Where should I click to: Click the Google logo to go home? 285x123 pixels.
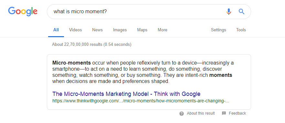point(23,12)
